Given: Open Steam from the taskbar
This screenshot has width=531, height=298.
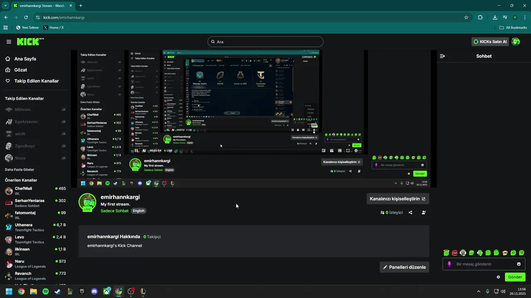Looking at the screenshot, I should coord(58,291).
